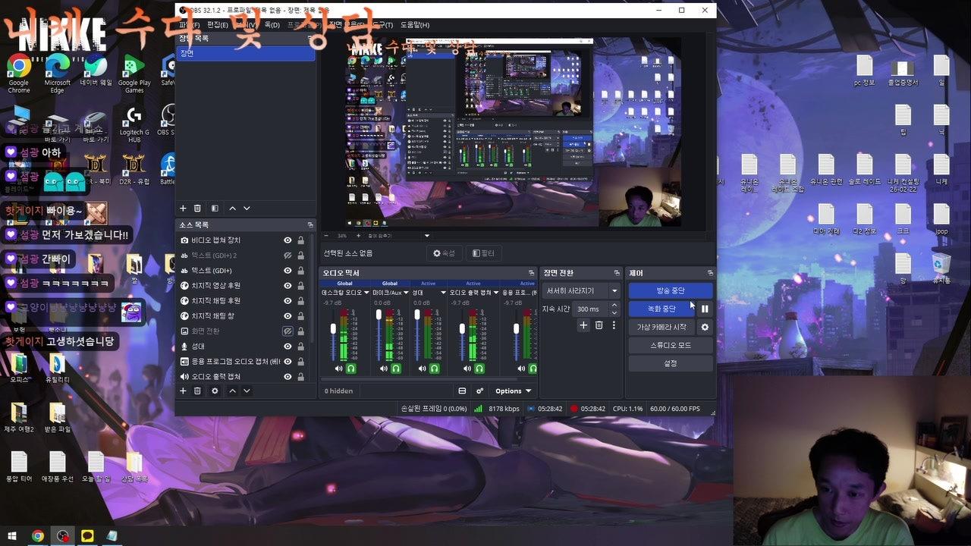This screenshot has height=546, width=971.
Task: Move source down with the down arrow
Action: [x=247, y=391]
